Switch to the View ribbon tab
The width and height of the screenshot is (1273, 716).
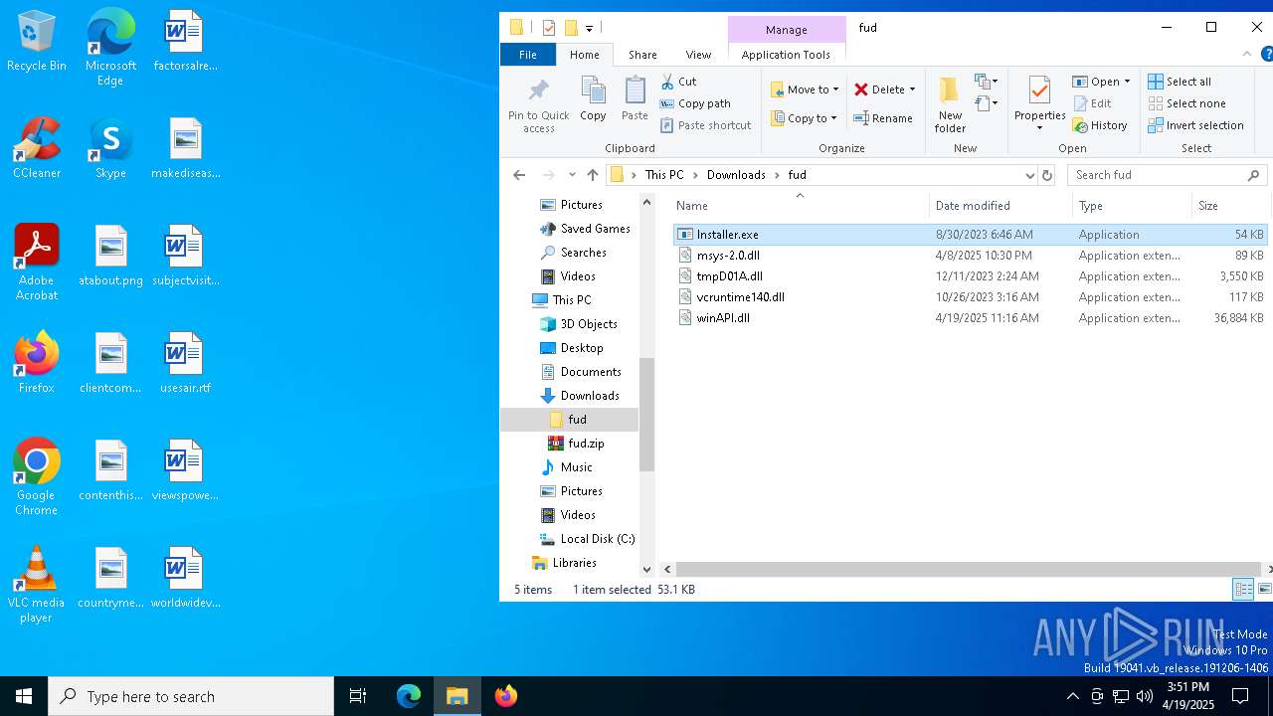tap(698, 55)
